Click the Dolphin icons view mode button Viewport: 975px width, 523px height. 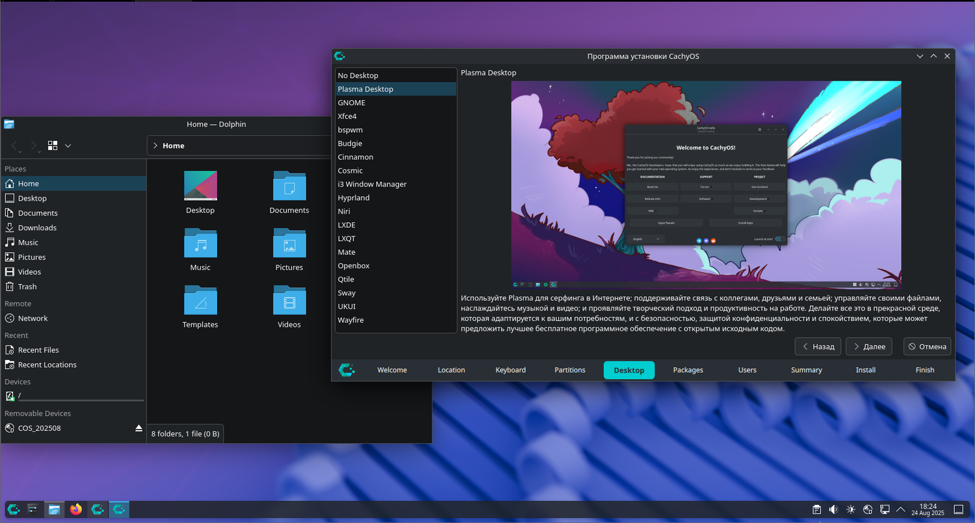point(53,146)
